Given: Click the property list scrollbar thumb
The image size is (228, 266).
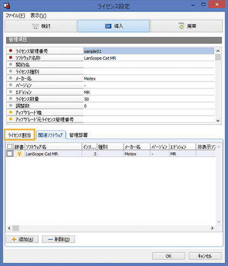Looking at the screenshot, I should tap(218, 58).
